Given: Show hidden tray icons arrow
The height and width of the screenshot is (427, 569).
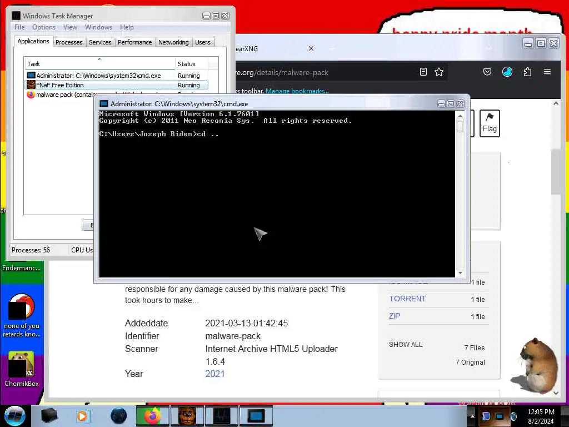Looking at the screenshot, I should (472, 416).
